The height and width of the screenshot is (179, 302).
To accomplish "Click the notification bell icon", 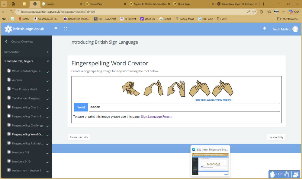I will [x=265, y=28].
